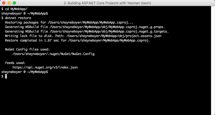Viewport: 215px width, 115px height.
Task: Click the last shayneboyer @ ~/MyWebApp$ prompt
Action: click(24, 72)
